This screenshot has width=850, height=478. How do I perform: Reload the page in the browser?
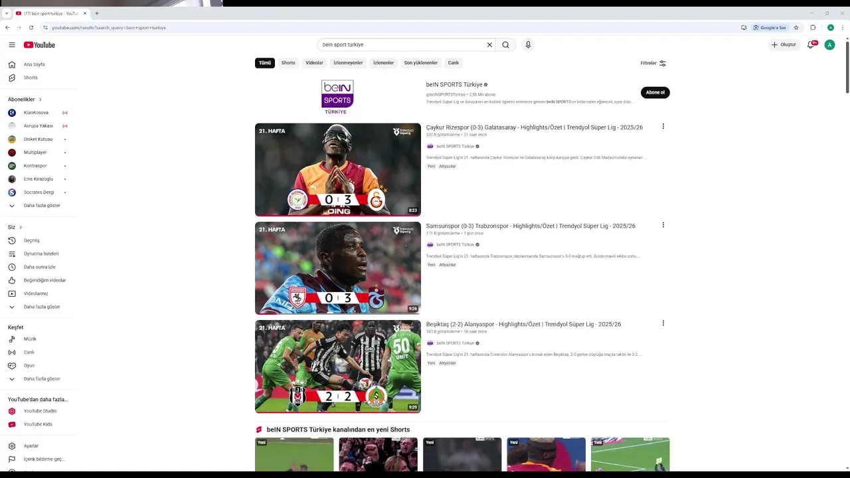31,27
